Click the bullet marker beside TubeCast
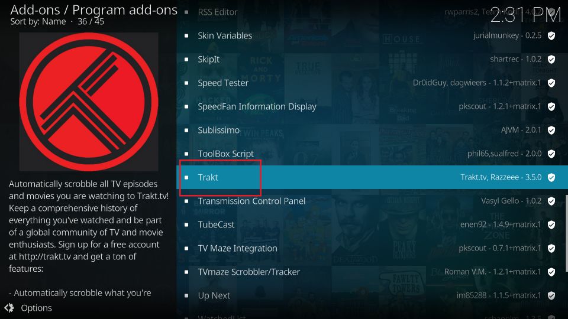568x319 pixels. [x=186, y=224]
